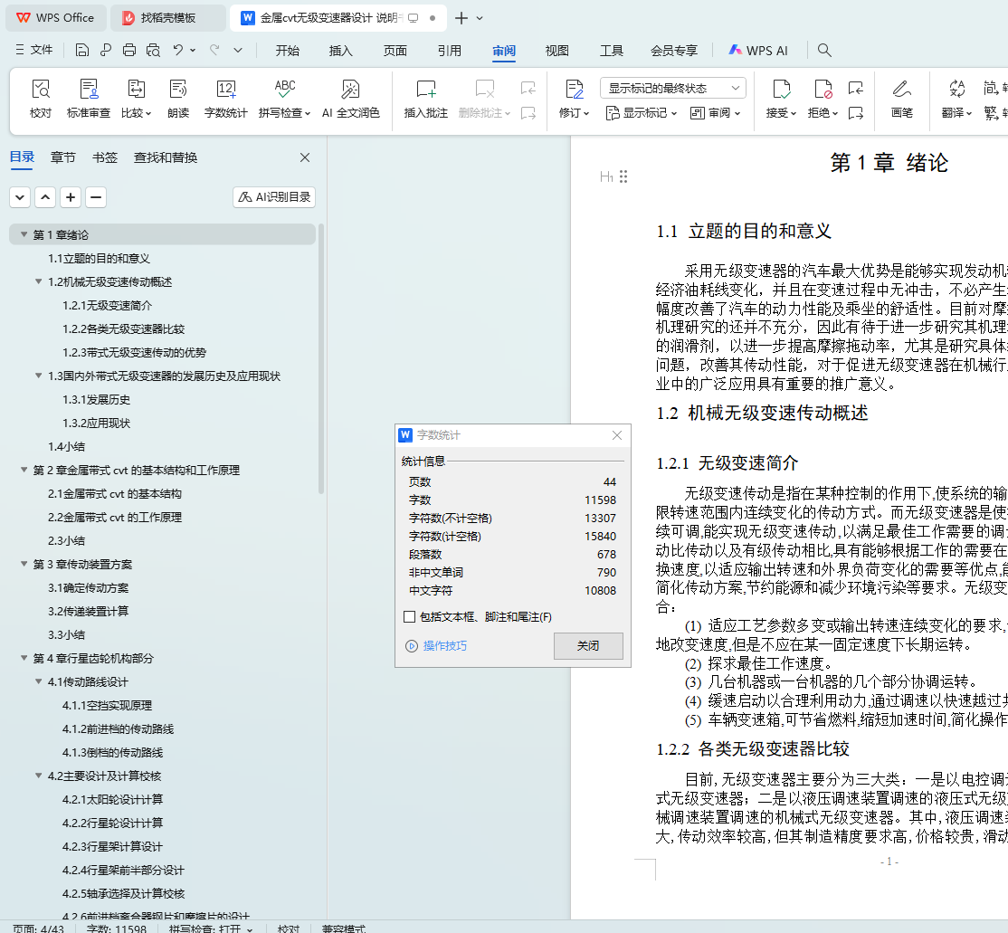Open the 文件 menu
Screen dimensions: 1008x933
pos(34,50)
